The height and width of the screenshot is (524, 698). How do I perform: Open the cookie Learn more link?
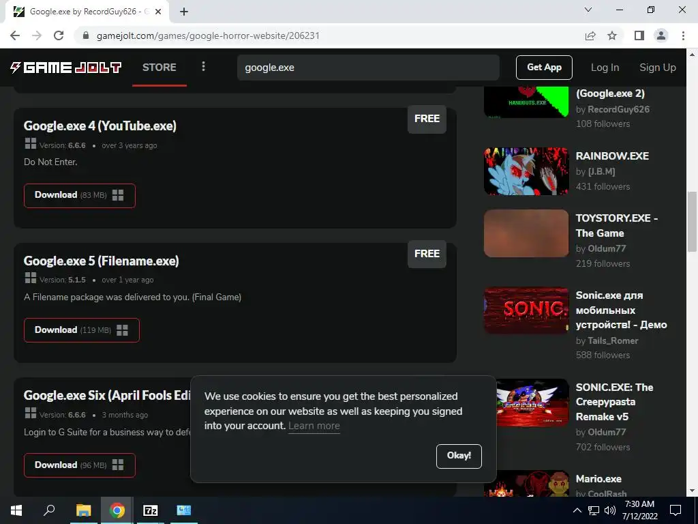coord(314,426)
